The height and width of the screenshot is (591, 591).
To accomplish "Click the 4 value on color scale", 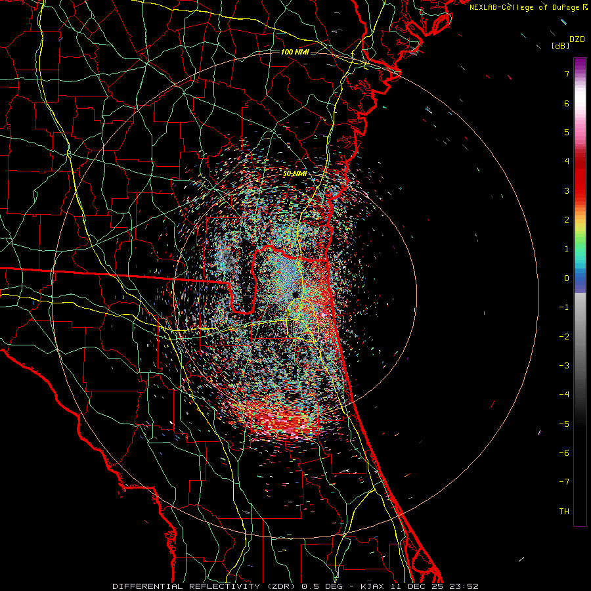I will [567, 162].
